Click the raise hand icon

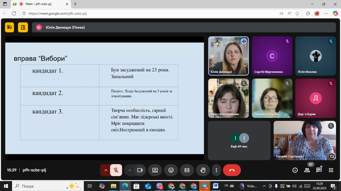pyautogui.click(x=203, y=170)
